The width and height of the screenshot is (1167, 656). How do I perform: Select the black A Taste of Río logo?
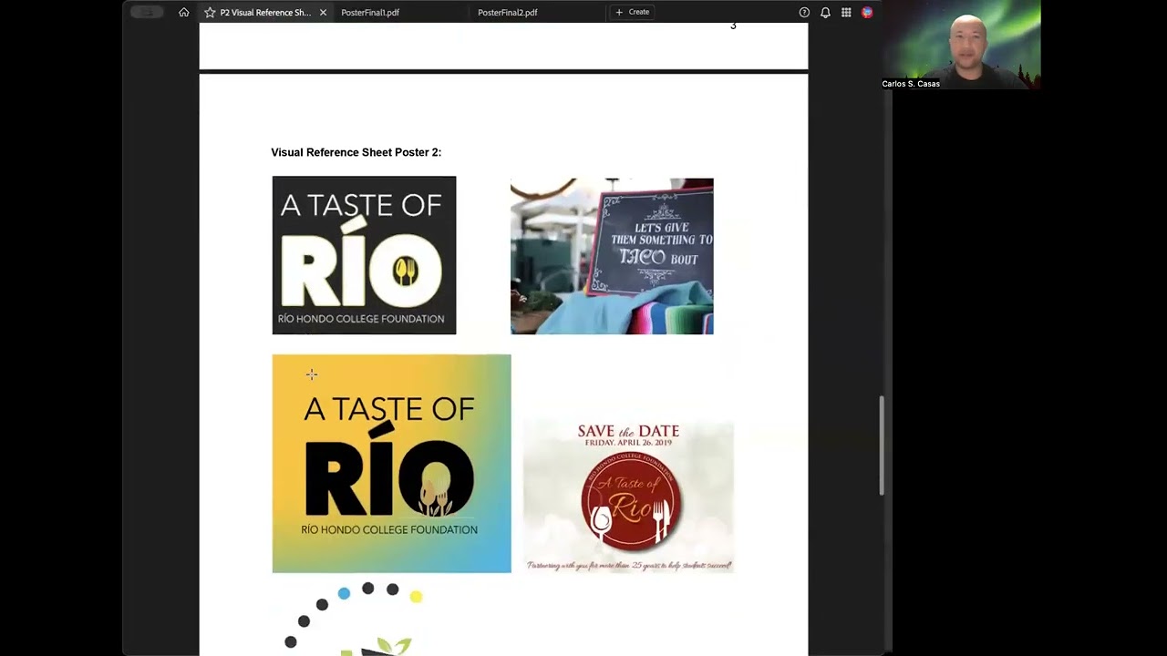[x=364, y=255]
